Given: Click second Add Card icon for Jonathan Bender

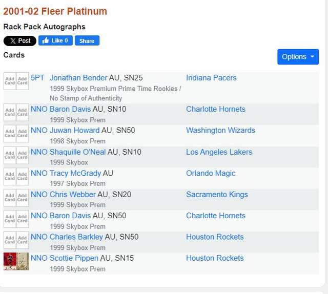Looking at the screenshot, I should point(23,81).
